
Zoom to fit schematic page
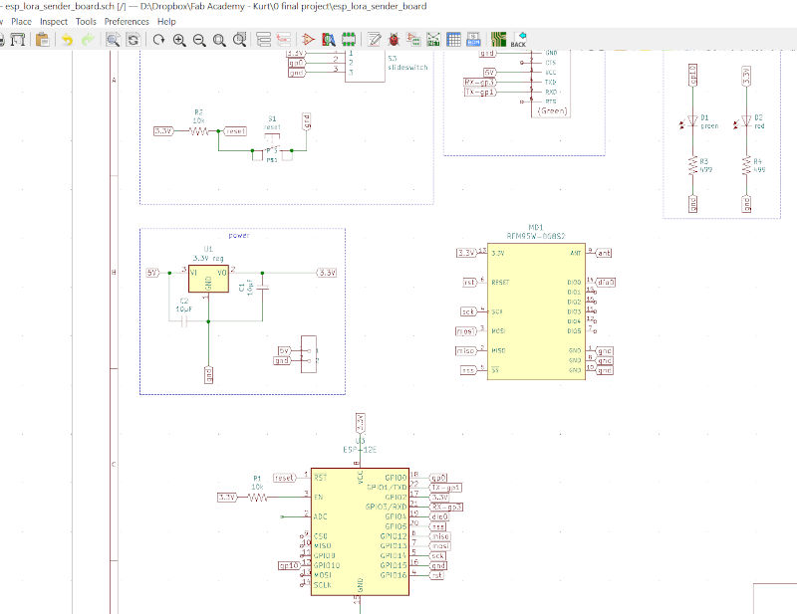219,40
